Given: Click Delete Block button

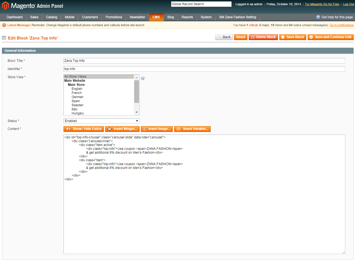Looking at the screenshot, I should (x=263, y=37).
